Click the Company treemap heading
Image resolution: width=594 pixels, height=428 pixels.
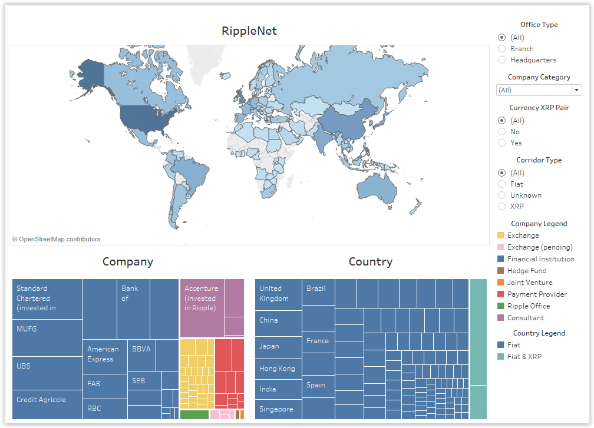[128, 262]
